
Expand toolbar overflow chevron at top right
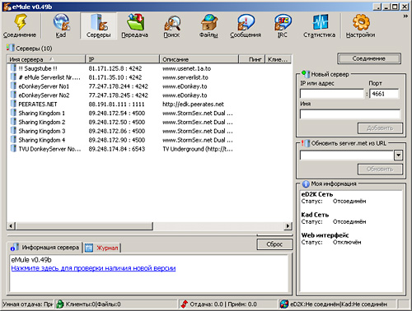point(405,16)
